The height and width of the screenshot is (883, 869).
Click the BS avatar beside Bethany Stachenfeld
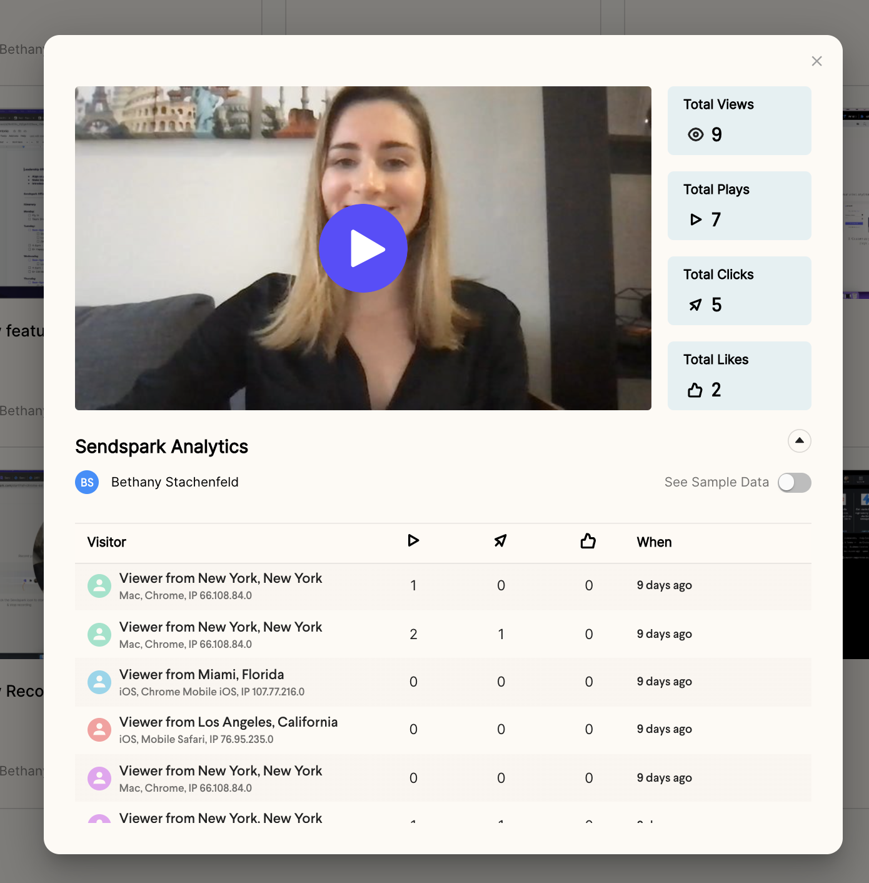[87, 482]
